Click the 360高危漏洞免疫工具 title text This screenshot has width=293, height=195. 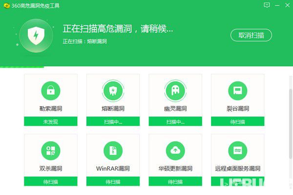(35, 5)
